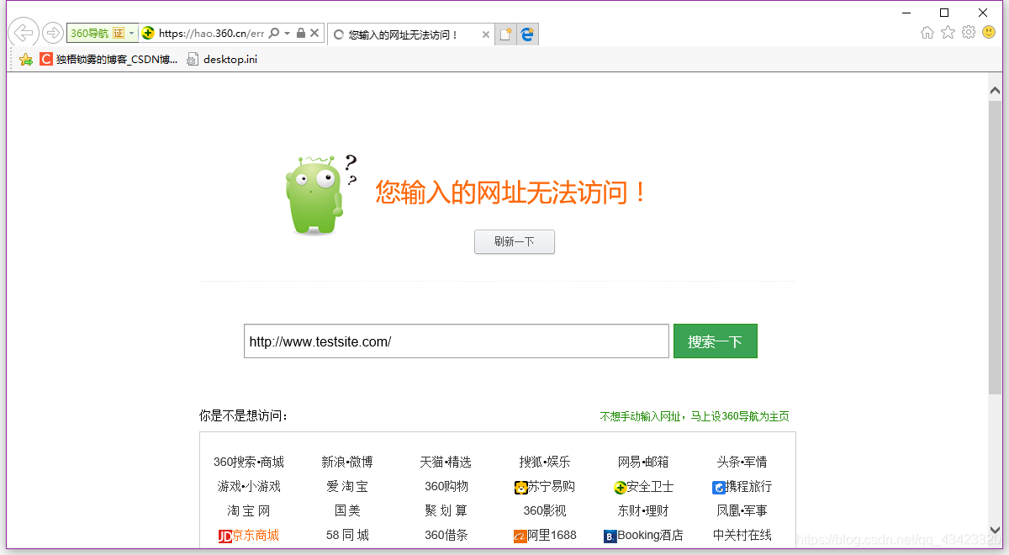Click the Home icon in top right
This screenshot has width=1009, height=555.
[x=927, y=32]
